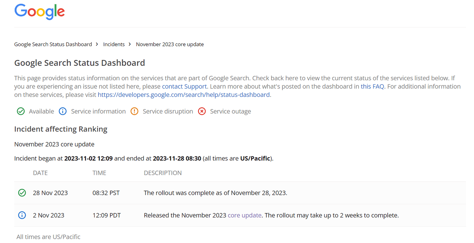Go to Incidents breadcrumb
474x243 pixels.
click(x=114, y=44)
